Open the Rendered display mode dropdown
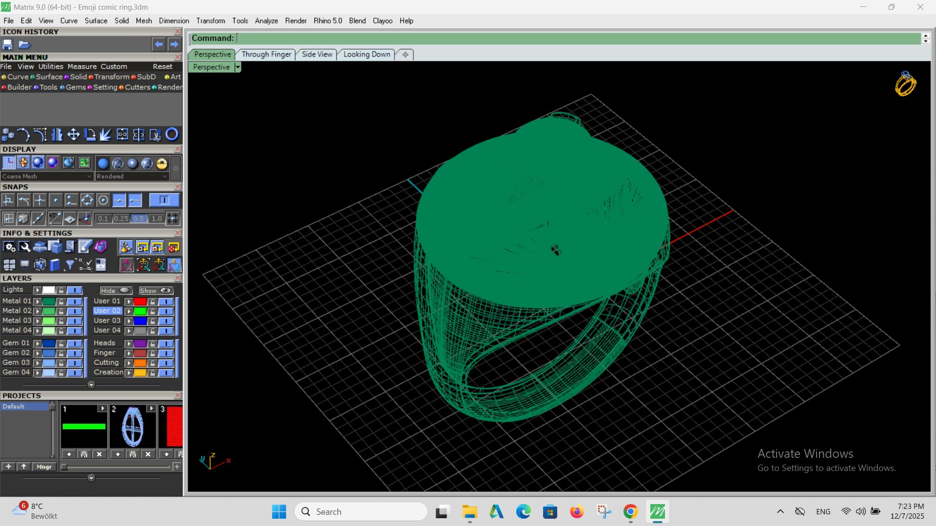This screenshot has height=526, width=936. pos(132,176)
